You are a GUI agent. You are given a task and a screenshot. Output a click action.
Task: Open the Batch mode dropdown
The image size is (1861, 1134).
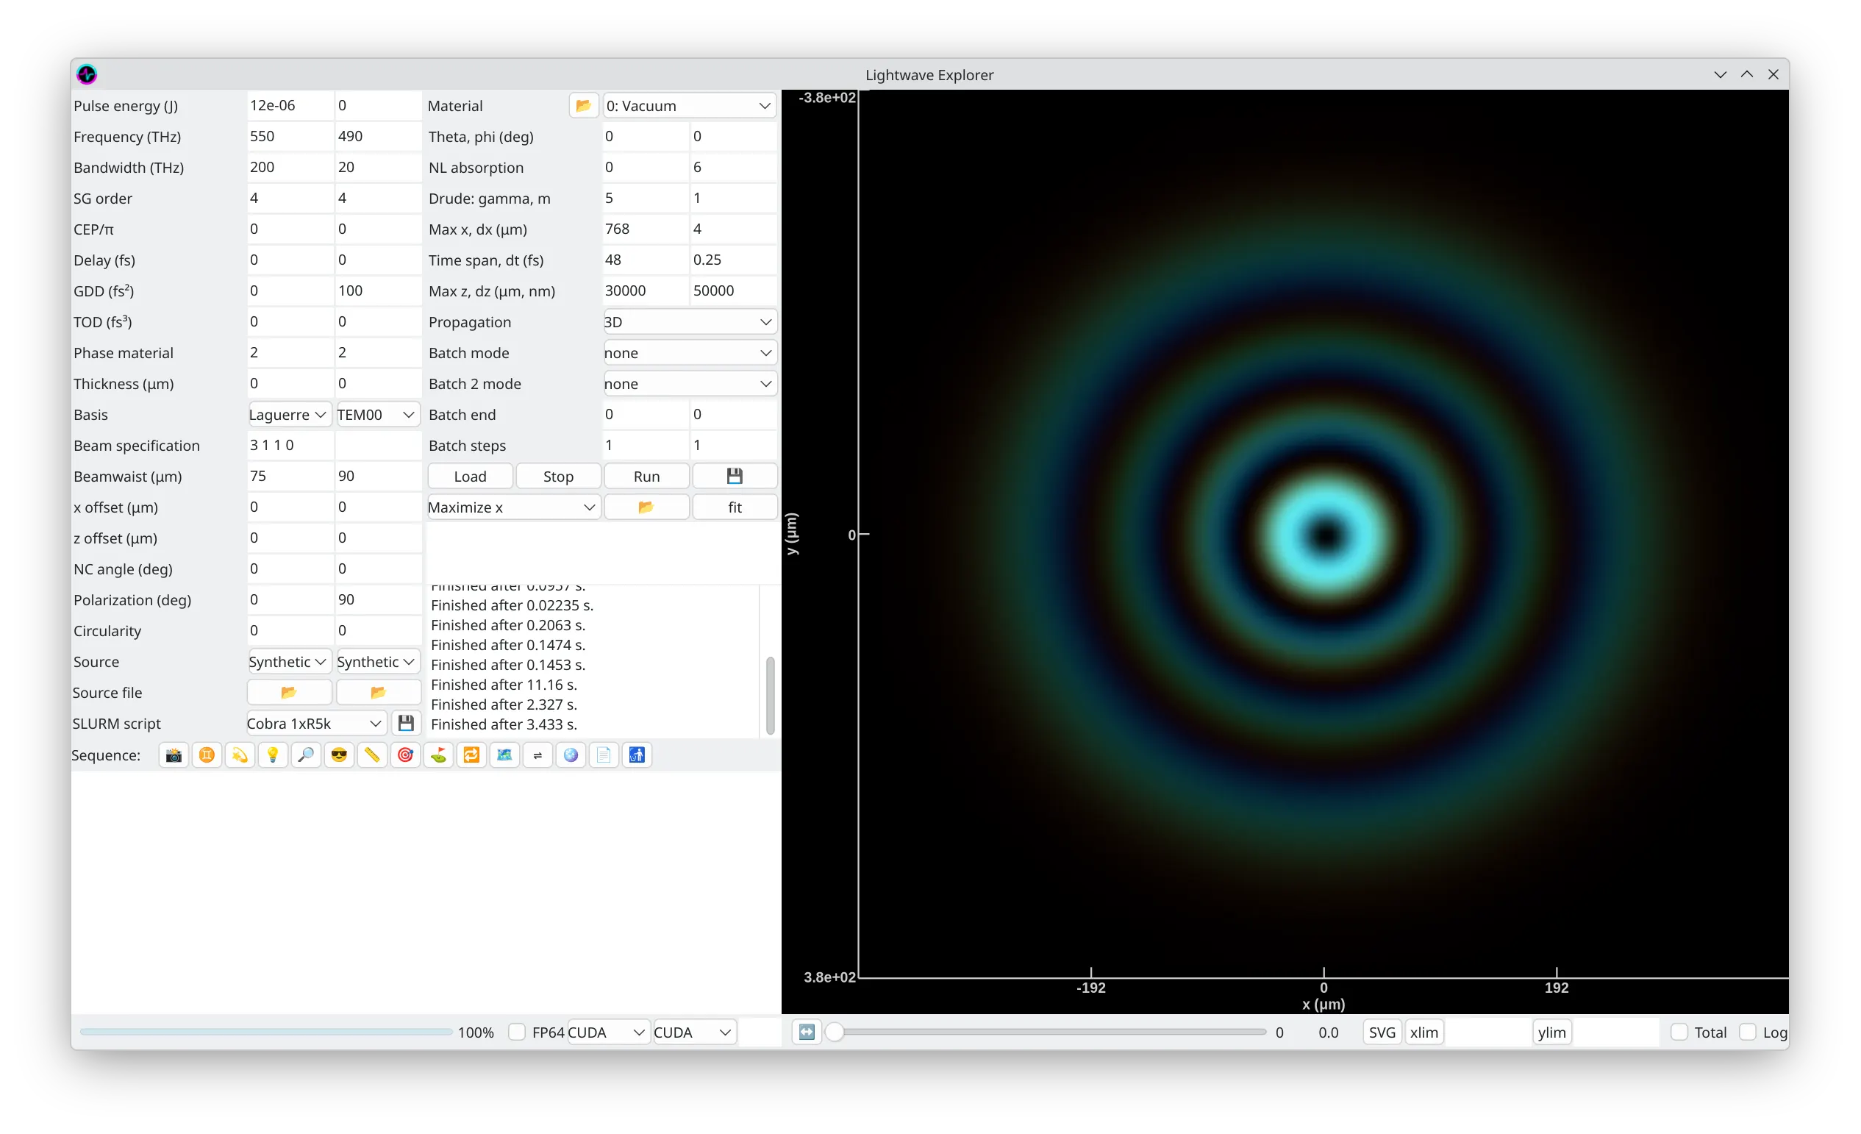pyautogui.click(x=690, y=353)
